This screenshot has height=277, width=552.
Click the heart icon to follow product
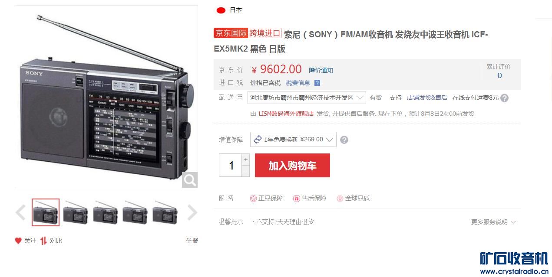click(x=18, y=241)
